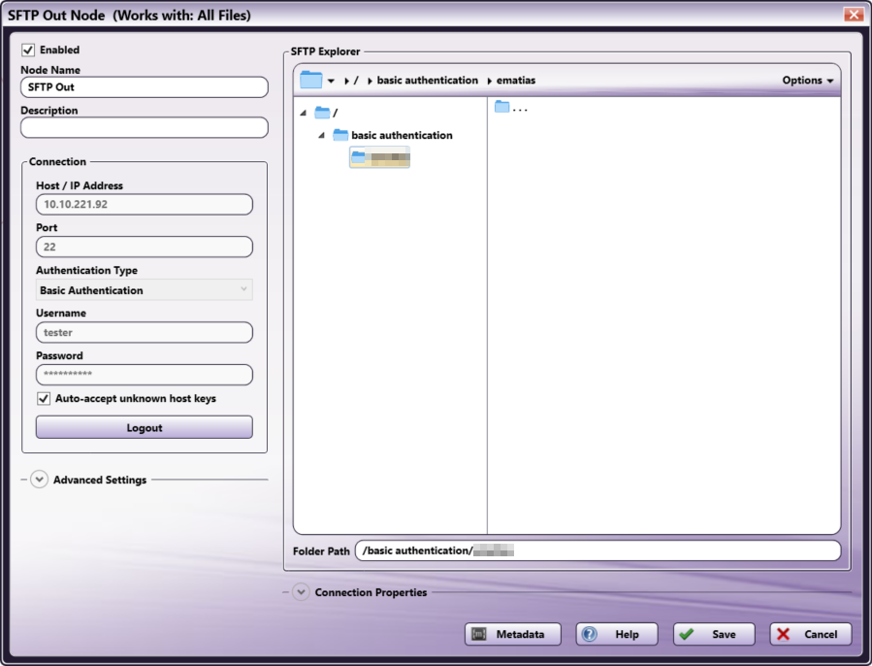Open the Authentication Type dropdown
Viewport: 872px width, 666px height.
coord(144,290)
